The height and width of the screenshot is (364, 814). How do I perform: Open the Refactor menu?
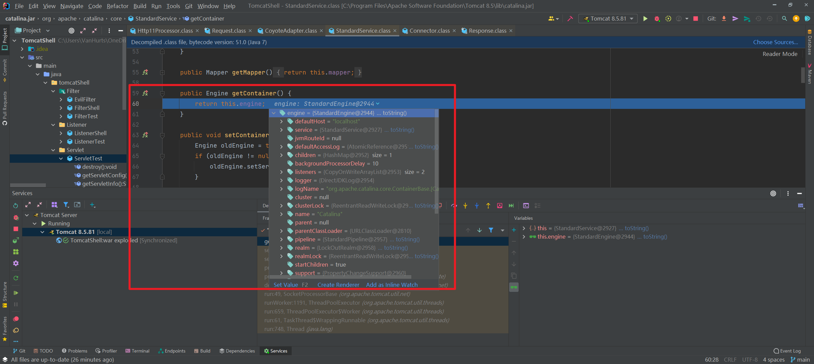coord(117,6)
